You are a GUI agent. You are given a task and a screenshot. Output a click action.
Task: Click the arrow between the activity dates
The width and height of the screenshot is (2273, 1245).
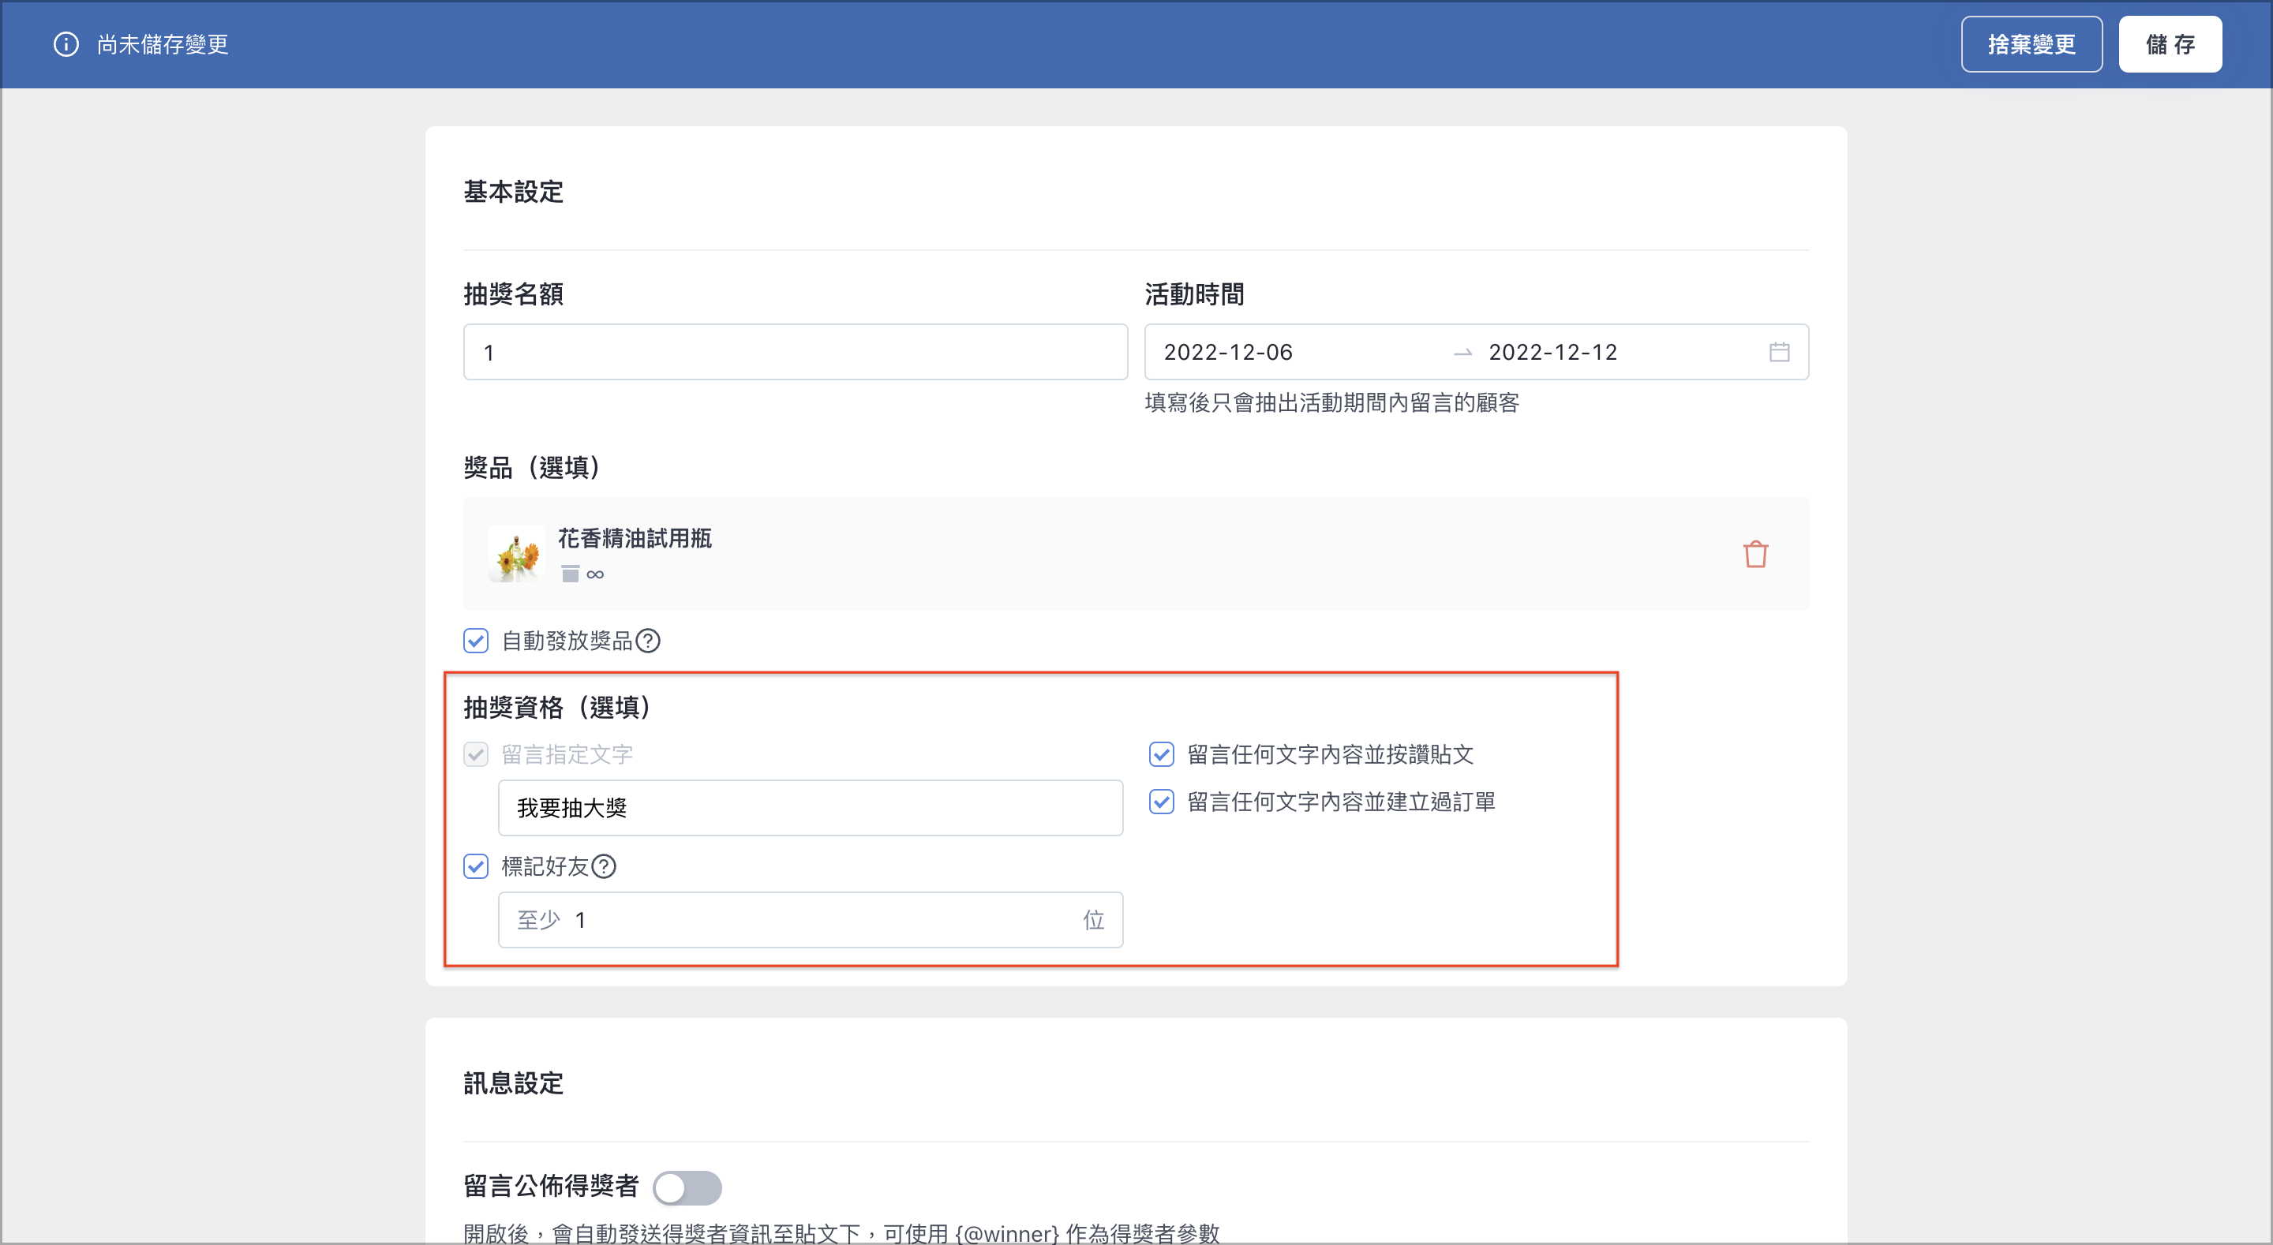[1462, 353]
